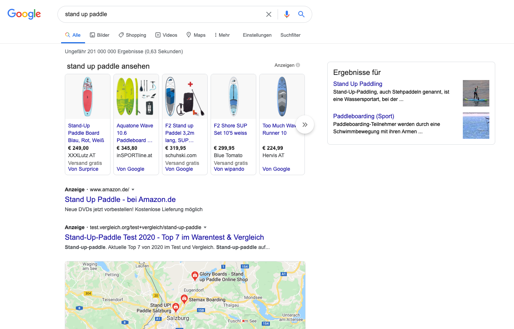Submit search with magnifying glass icon
The image size is (514, 329).
[301, 14]
